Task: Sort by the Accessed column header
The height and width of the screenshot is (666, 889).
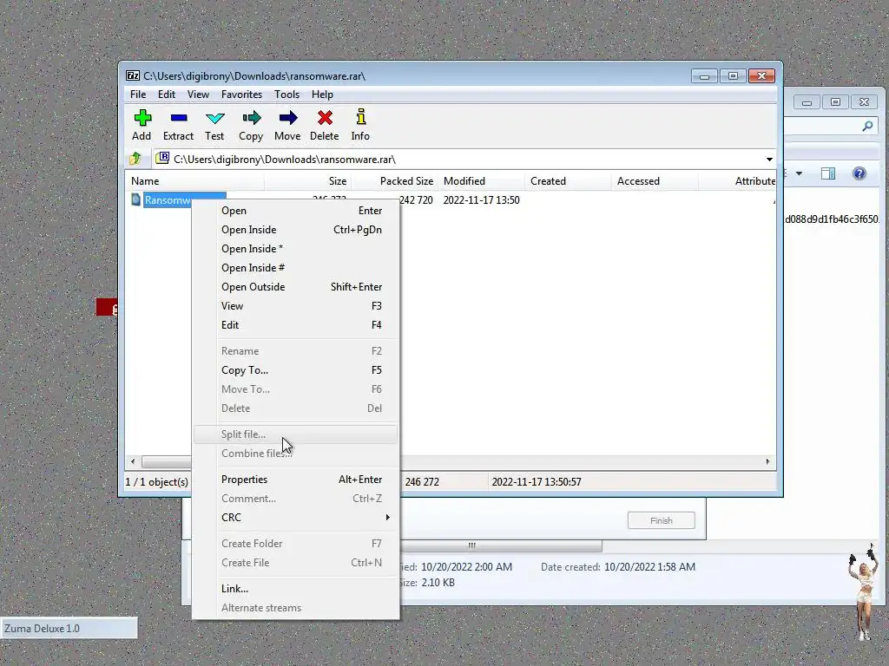Action: 655,181
